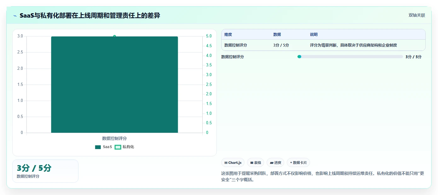Click the right axis value 5.0
Viewport: 438px width, 195px height.
click(x=209, y=36)
